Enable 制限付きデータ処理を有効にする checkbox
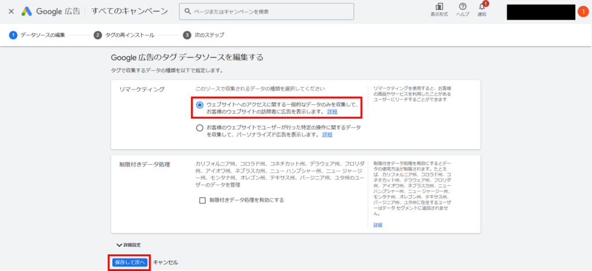Screen dimensions: 592x271 click(202, 200)
